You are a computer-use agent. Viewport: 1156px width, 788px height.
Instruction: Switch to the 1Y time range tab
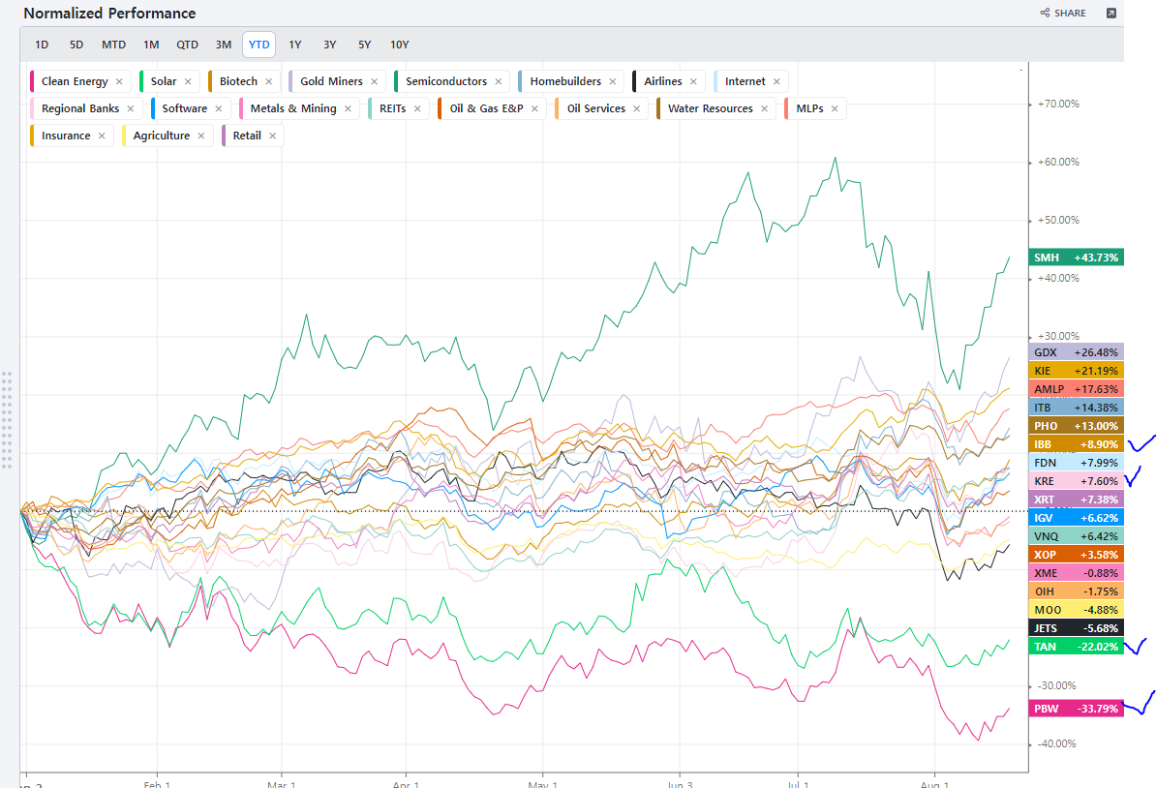tap(295, 45)
